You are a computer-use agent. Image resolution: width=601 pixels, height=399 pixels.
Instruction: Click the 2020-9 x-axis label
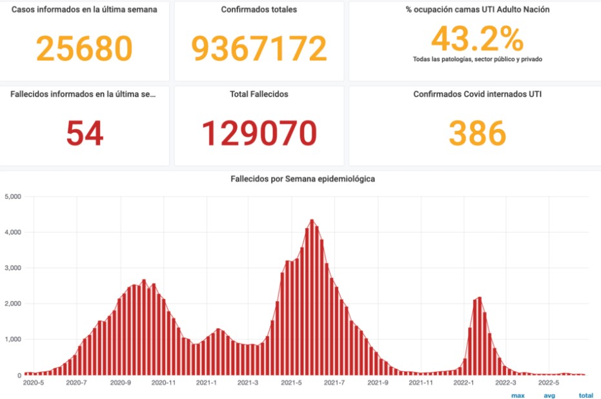point(120,382)
